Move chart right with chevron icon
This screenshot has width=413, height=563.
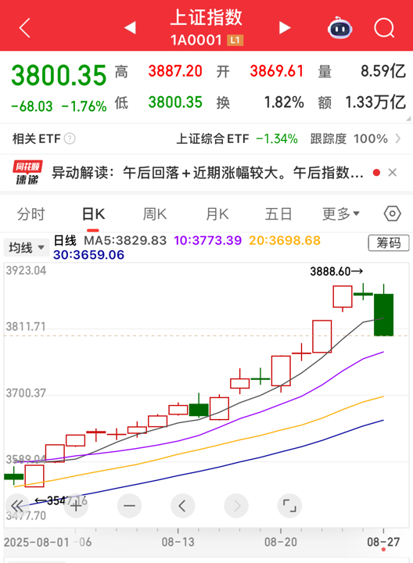pyautogui.click(x=236, y=506)
